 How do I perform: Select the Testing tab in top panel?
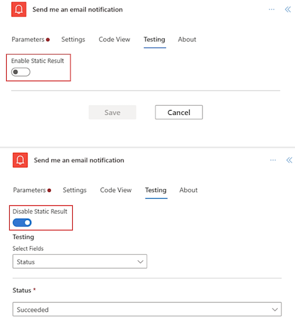click(154, 39)
